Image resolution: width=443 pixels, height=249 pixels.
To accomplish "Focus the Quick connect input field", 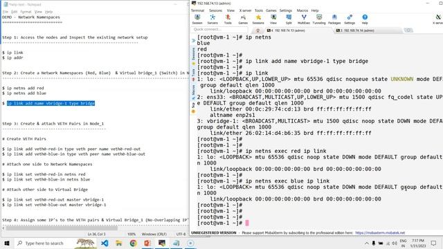I will (x=219, y=29).
